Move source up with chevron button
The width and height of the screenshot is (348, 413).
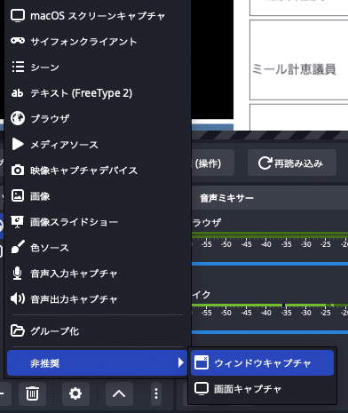point(119,393)
